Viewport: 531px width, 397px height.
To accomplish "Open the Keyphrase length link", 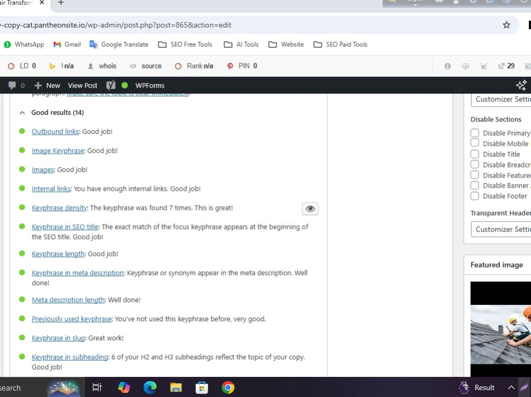I will click(x=58, y=253).
